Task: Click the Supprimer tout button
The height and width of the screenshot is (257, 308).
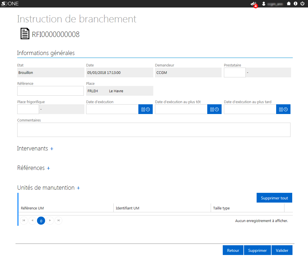Action: [274, 198]
